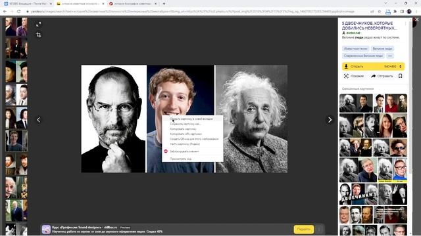This screenshot has width=421, height=236.
Task: Click the tab search chevron in title bar
Action: (x=386, y=3)
